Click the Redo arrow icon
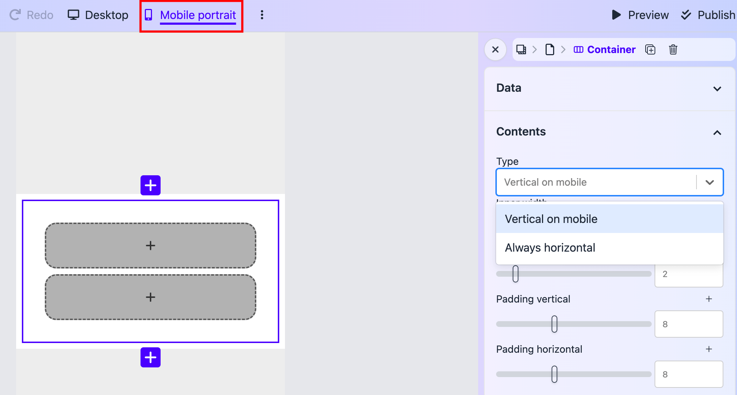 point(15,15)
